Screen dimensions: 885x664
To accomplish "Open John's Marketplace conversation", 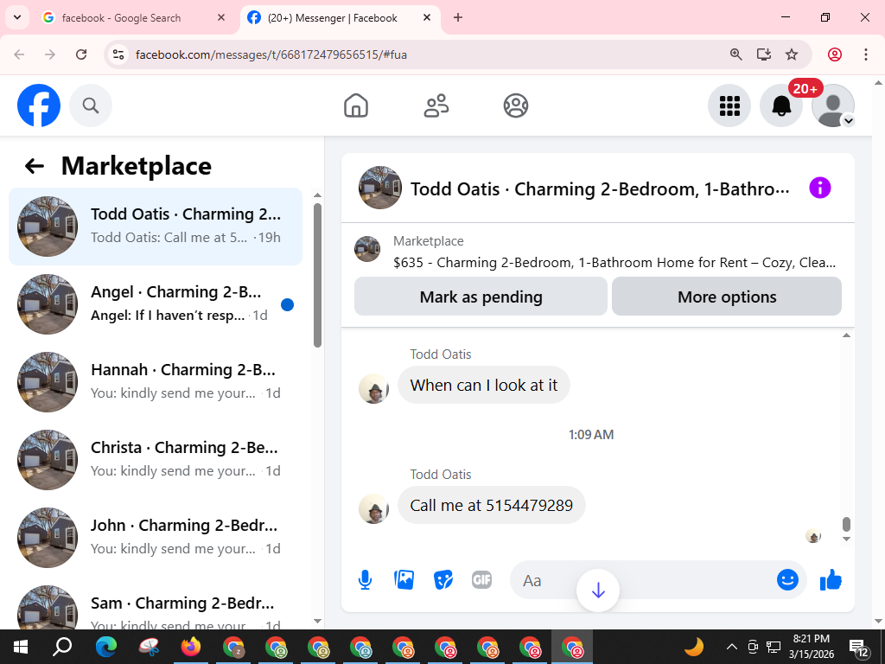I will point(156,538).
